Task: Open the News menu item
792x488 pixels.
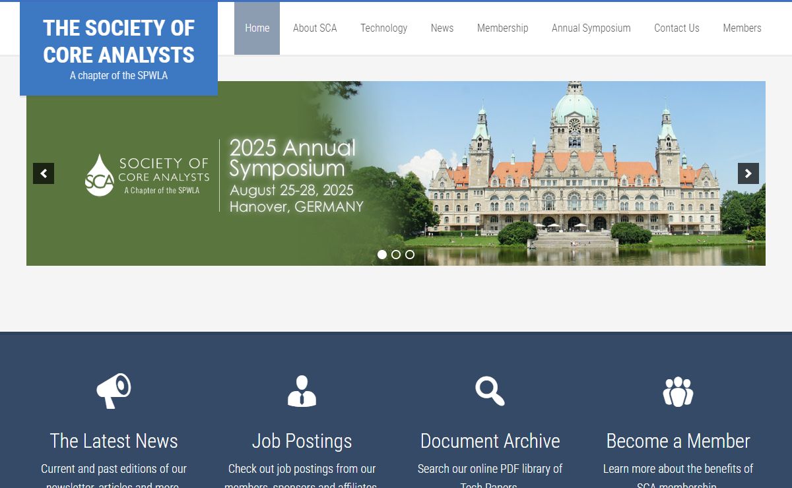Action: tap(442, 28)
